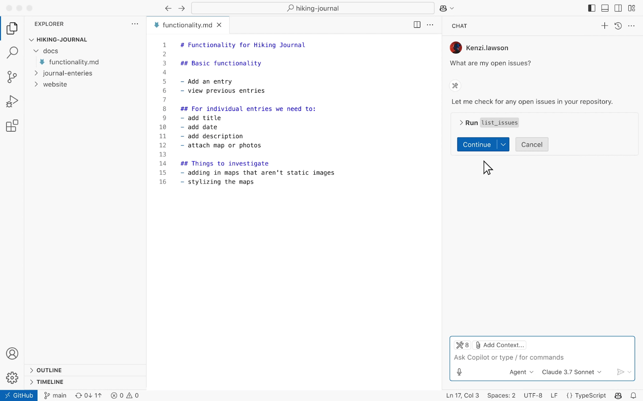Screen dimensions: 643x401
Task: Open the Run and Debug view
Action: point(12,101)
